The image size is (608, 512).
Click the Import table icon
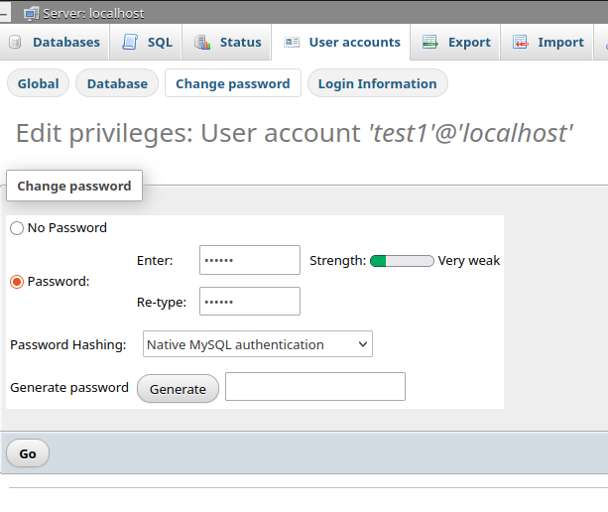pos(521,42)
